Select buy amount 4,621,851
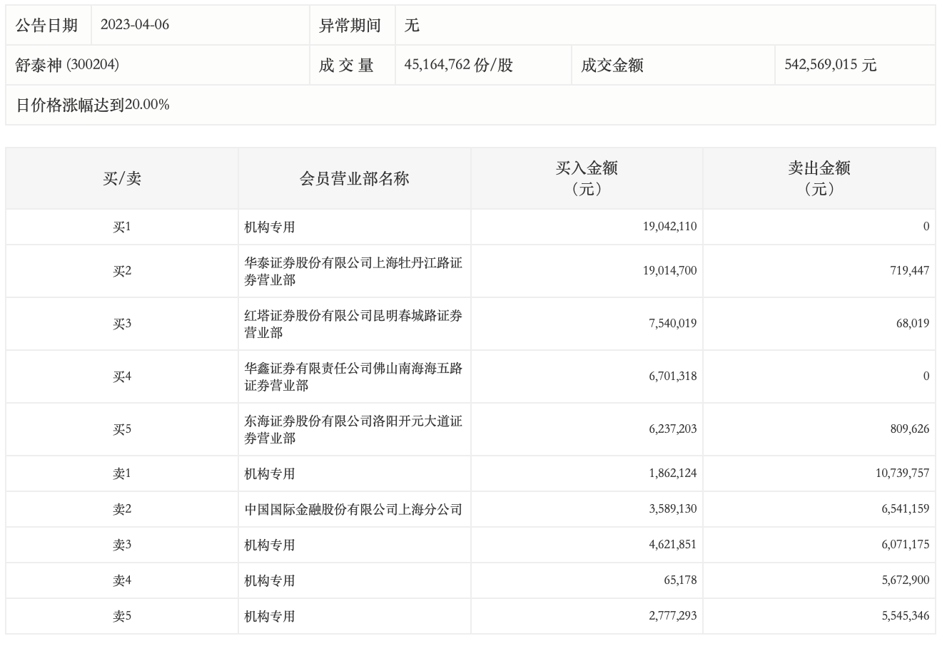The height and width of the screenshot is (646, 942). [673, 545]
